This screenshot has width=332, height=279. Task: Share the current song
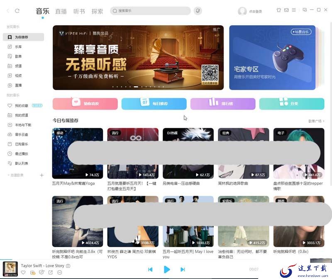click(51, 272)
